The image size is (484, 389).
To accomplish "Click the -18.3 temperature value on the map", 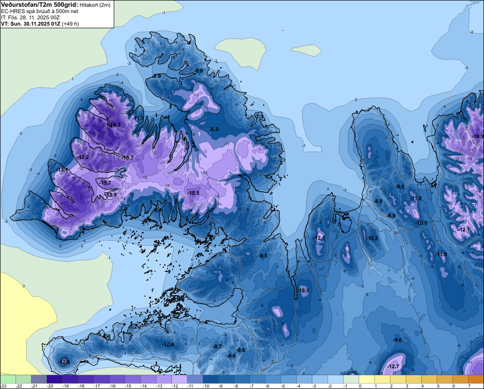I will [x=115, y=125].
